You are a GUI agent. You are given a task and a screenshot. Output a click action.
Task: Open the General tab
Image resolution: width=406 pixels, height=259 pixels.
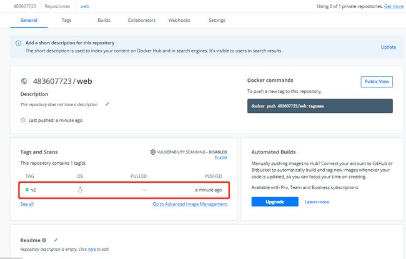tap(29, 20)
